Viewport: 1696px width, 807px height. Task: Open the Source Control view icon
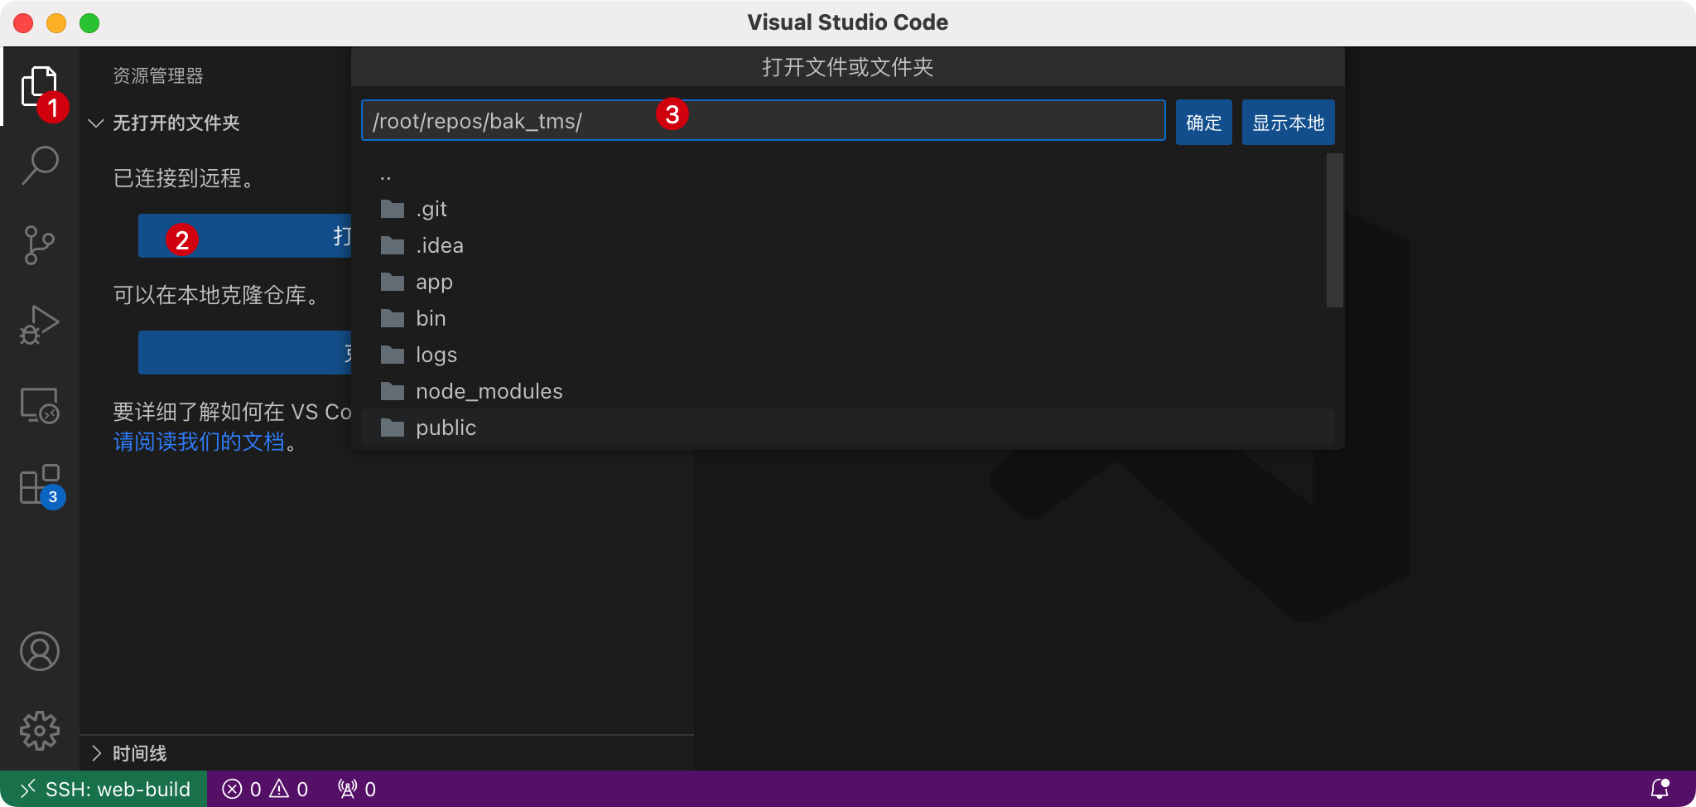point(39,245)
